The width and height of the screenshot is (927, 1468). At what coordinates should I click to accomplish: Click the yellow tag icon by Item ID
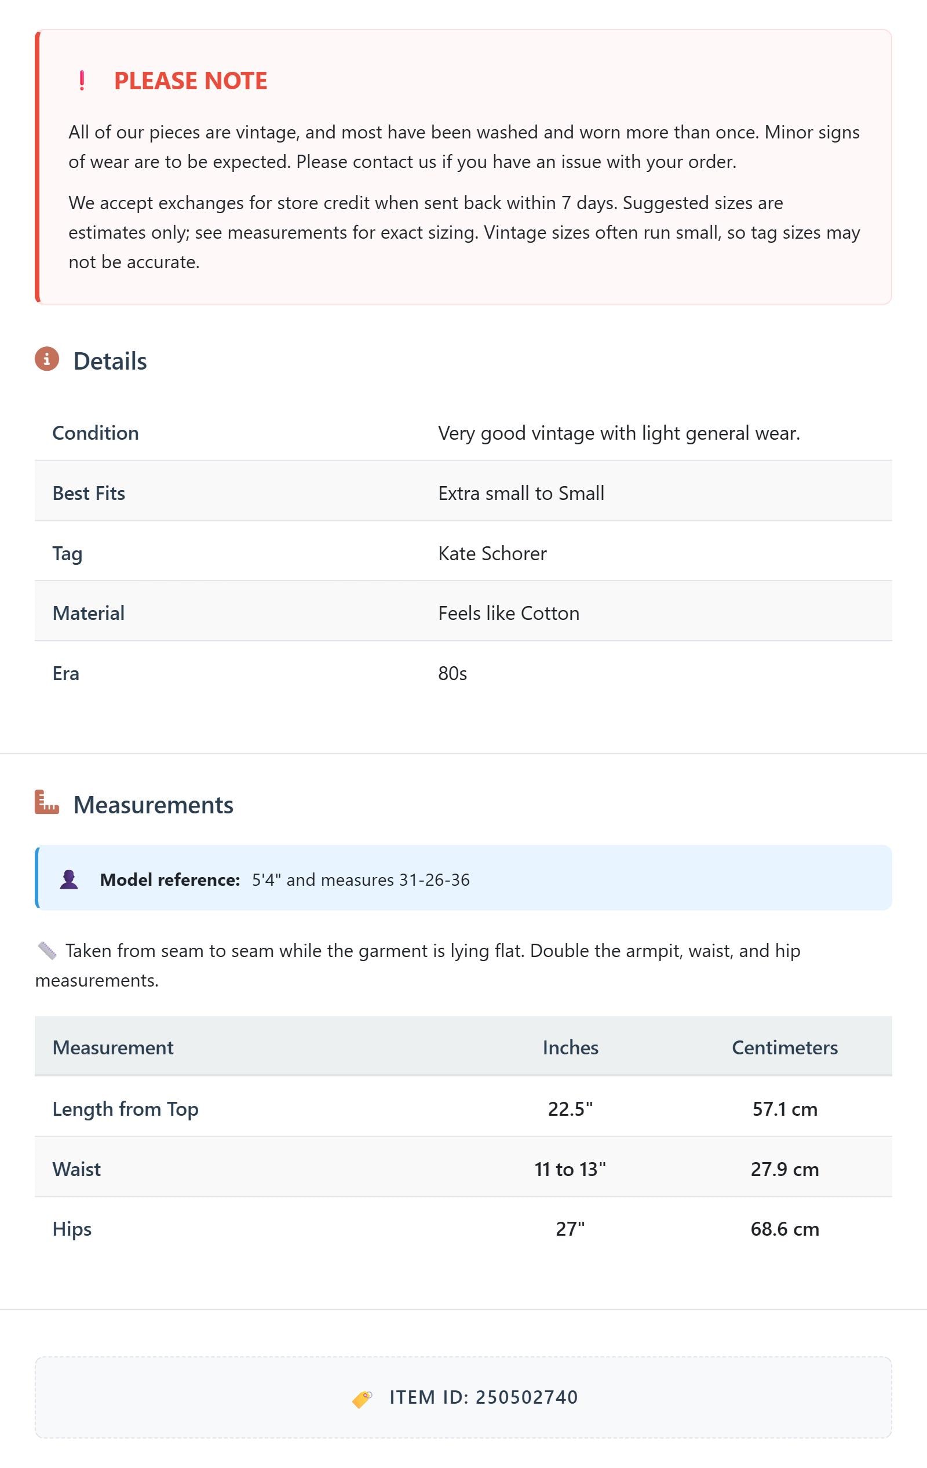[362, 1398]
